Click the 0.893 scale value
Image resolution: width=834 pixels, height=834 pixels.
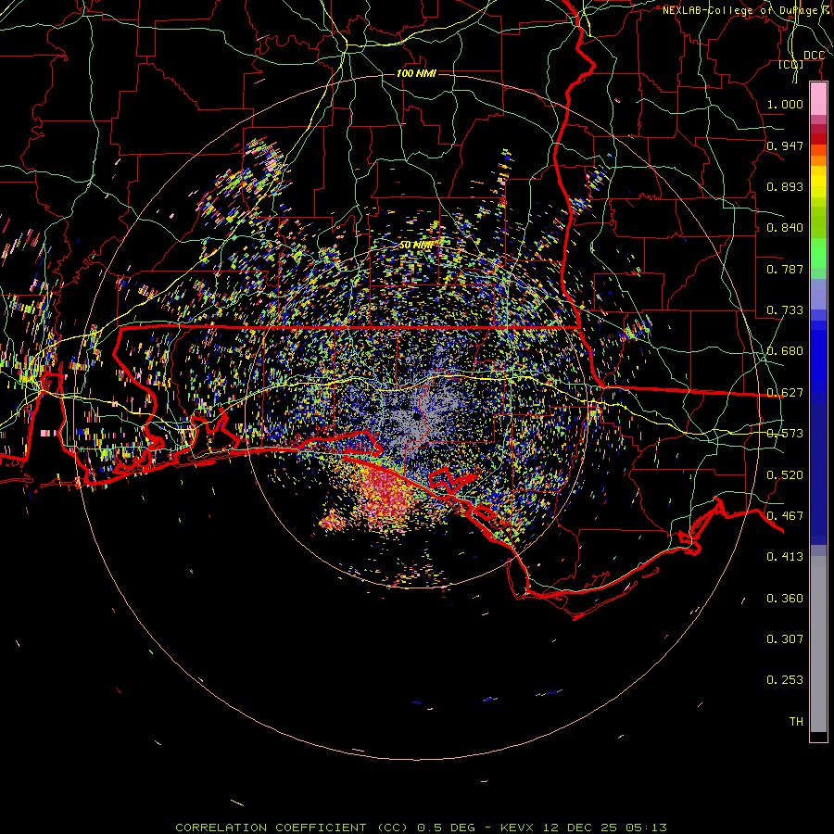click(x=785, y=186)
